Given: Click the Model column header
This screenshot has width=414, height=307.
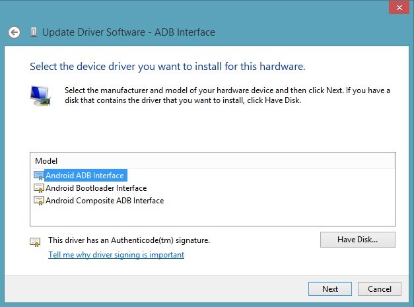Looking at the screenshot, I should (213, 160).
